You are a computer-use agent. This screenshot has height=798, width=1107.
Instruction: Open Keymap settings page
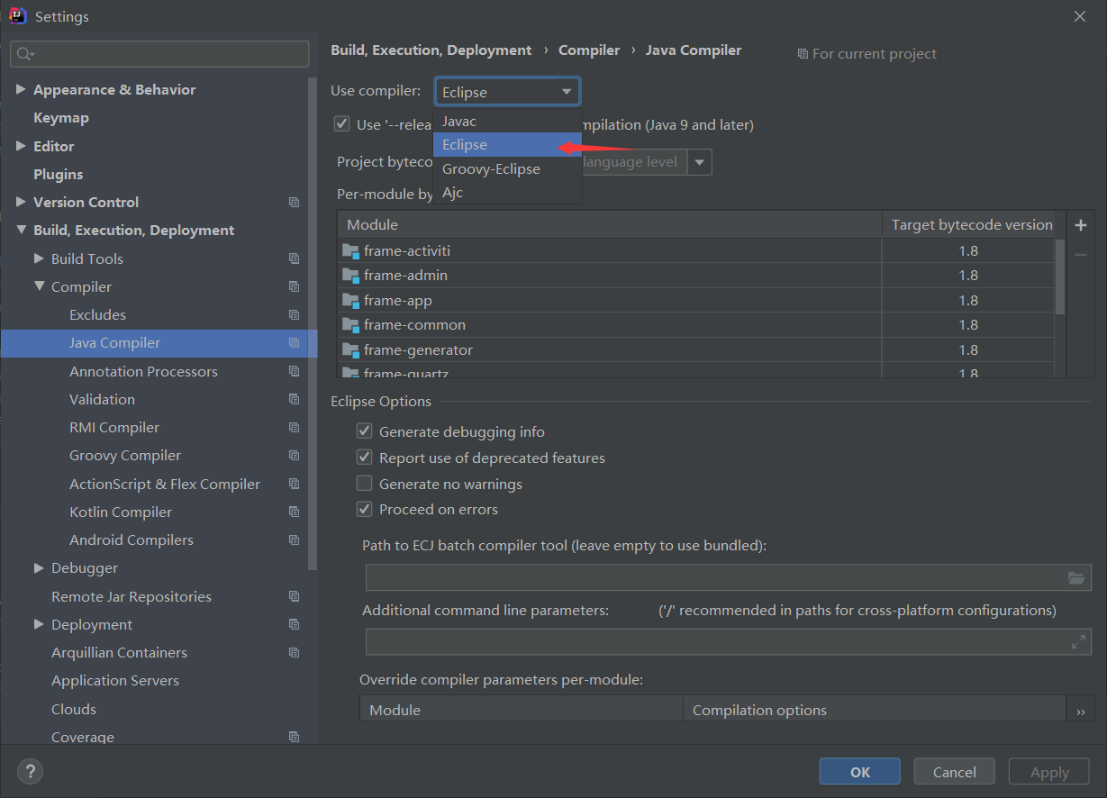click(61, 118)
